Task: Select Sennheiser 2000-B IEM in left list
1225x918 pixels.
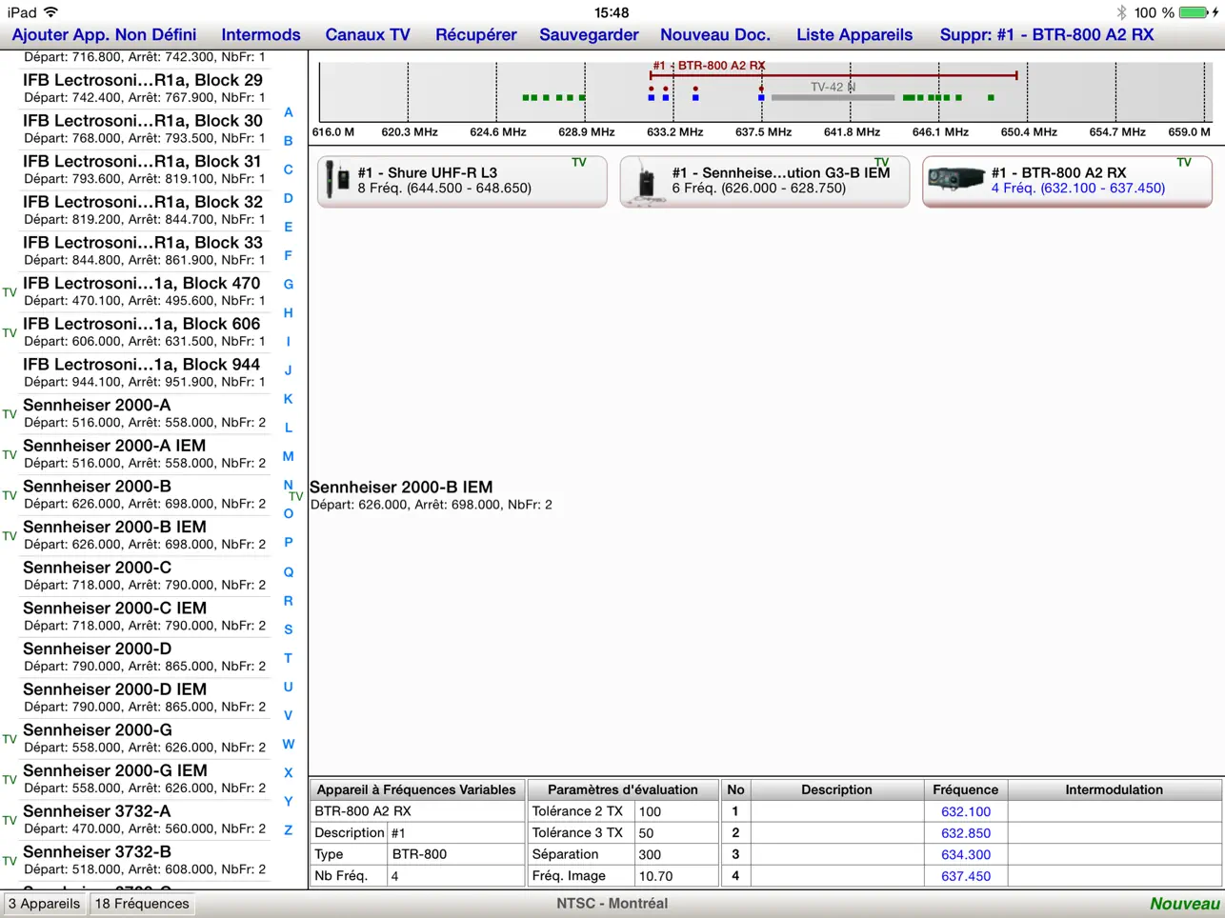Action: coord(145,534)
